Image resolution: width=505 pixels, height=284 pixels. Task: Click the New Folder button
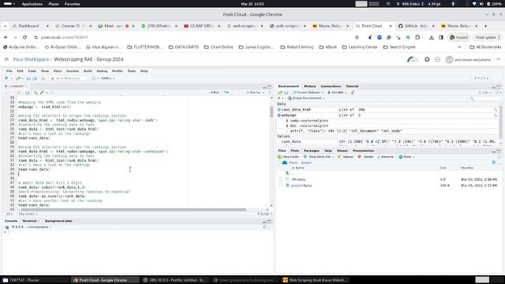pos(289,157)
